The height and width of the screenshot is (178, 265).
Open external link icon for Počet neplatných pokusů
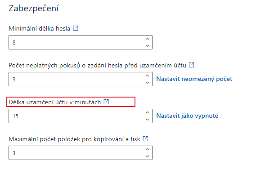192,65
